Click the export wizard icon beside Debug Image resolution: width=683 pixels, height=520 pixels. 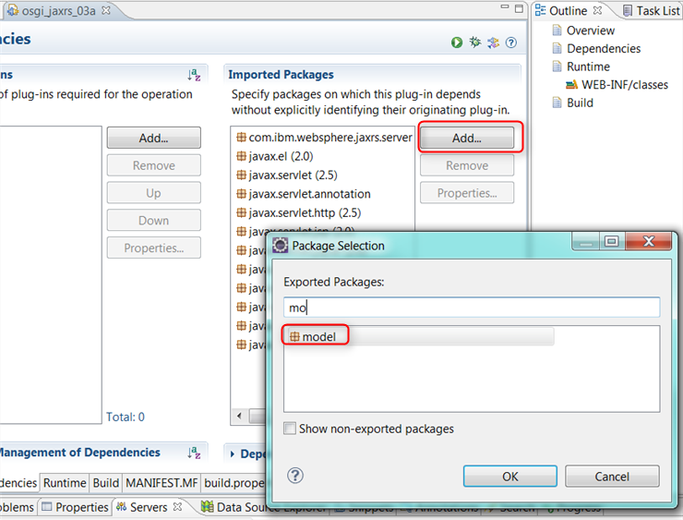tap(493, 42)
